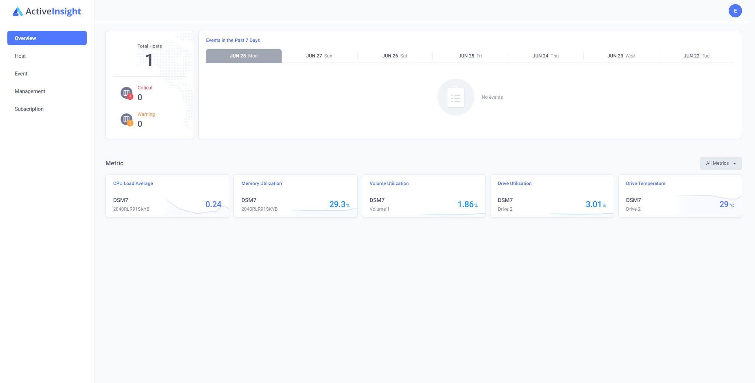Viewport: 755px width, 383px height.
Task: Click DSM7 host name in CPU card
Action: pyautogui.click(x=121, y=200)
